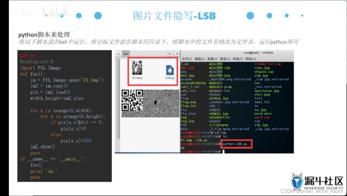Open the 查看(V) terminal menu
This screenshot has height=196, width=347.
click(212, 59)
